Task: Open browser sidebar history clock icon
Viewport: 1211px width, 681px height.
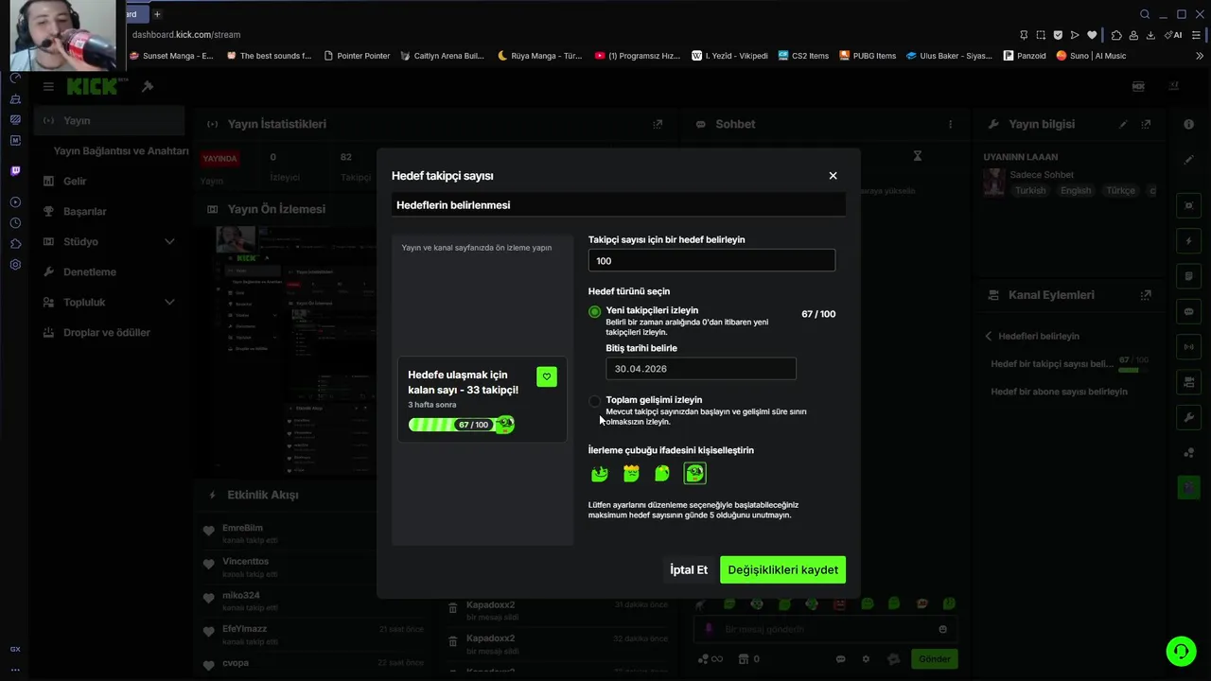Action: 15,223
